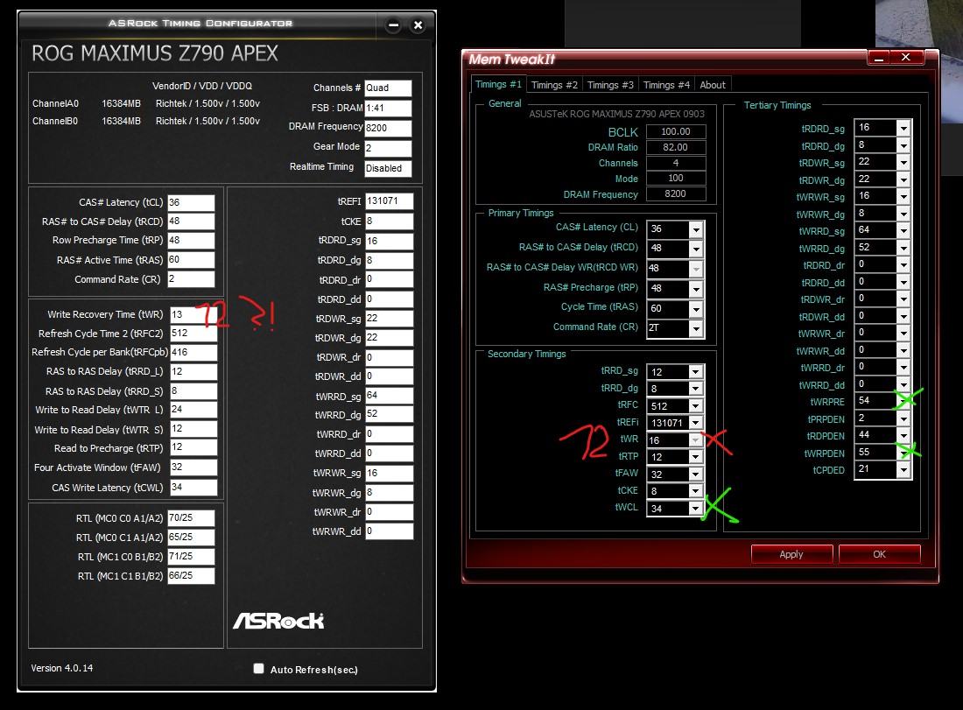Expand the RAS# to CAS# Delay (tRCD) dropdown in Mem TweakIt
Viewport: 963px width, 710px height.
point(696,249)
